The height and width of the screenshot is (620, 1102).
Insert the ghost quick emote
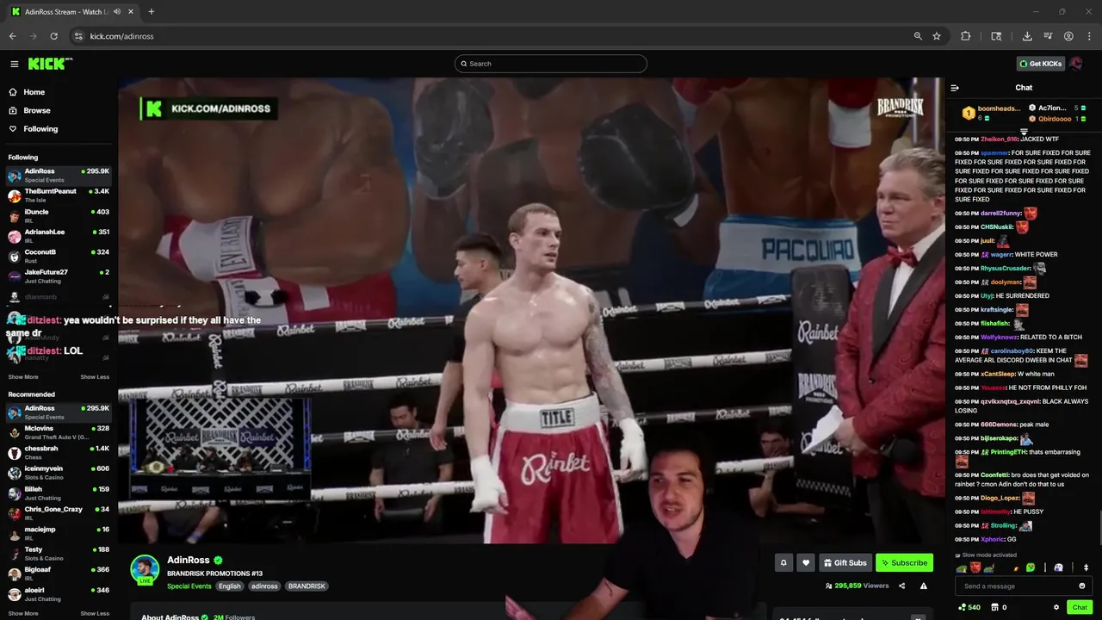[x=1058, y=567]
